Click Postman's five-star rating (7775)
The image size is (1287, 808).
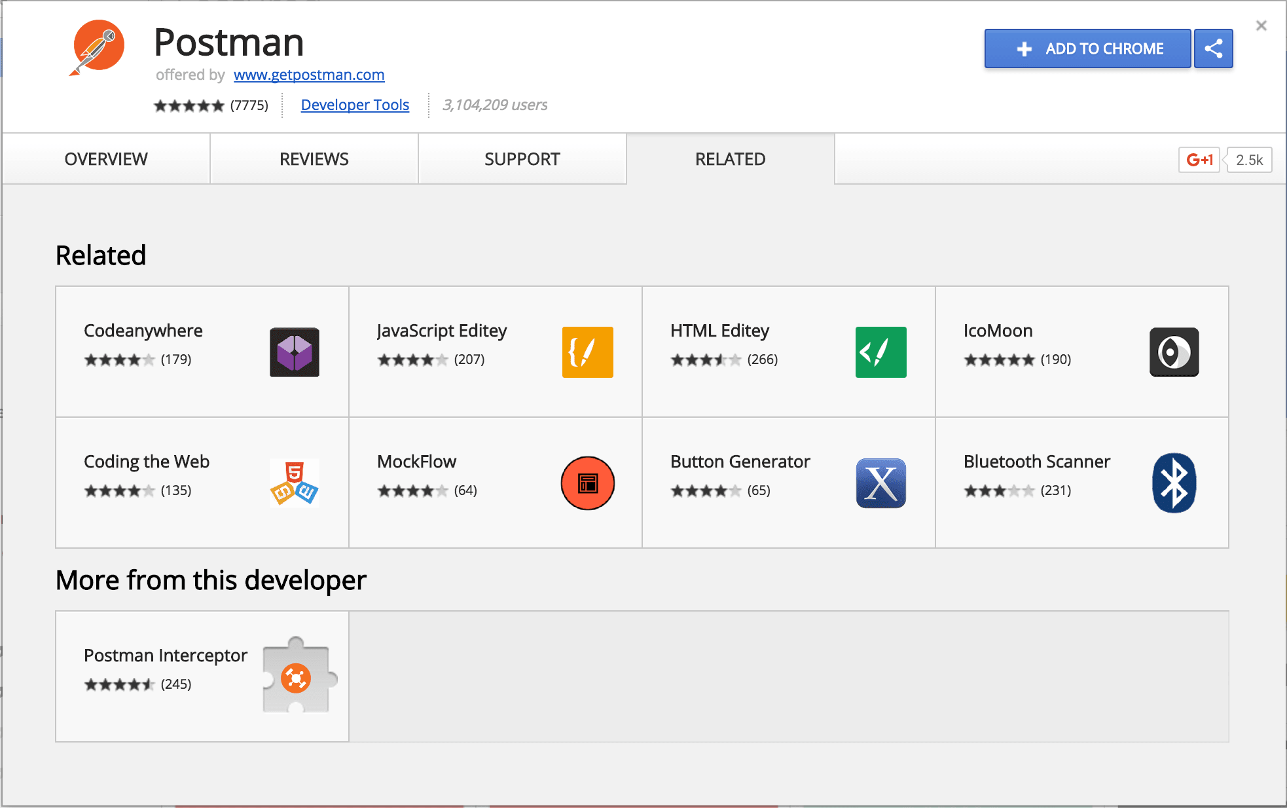click(211, 105)
